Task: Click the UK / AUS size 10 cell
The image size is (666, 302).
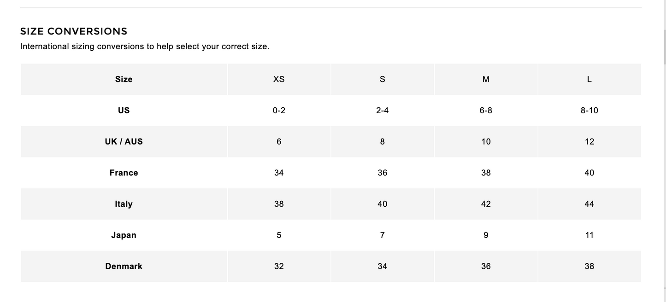Action: tap(486, 142)
